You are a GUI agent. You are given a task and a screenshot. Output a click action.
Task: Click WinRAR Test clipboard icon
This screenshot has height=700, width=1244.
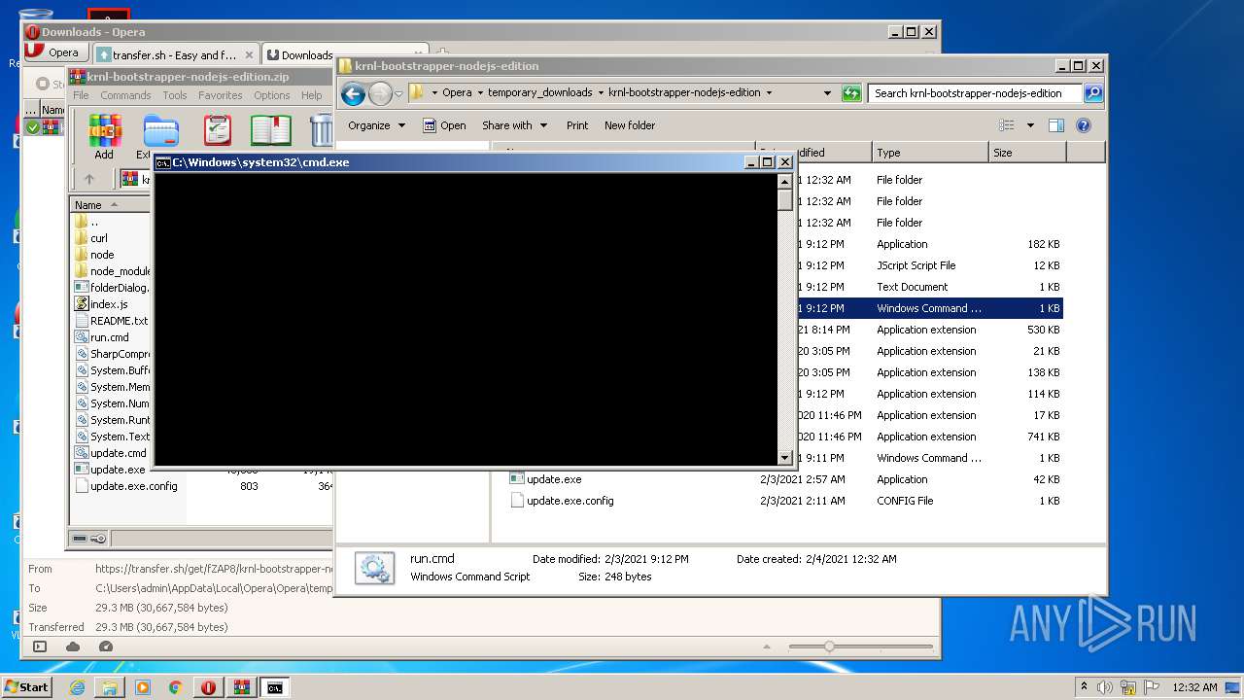217,130
